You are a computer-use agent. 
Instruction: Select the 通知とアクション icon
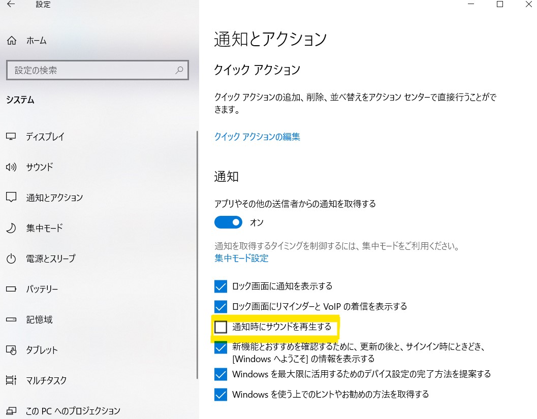[11, 197]
